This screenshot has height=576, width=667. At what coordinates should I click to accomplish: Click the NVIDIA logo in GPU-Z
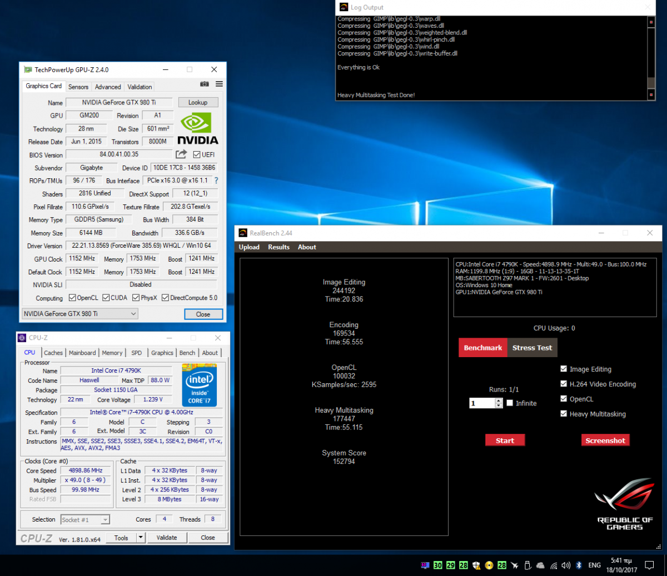197,128
